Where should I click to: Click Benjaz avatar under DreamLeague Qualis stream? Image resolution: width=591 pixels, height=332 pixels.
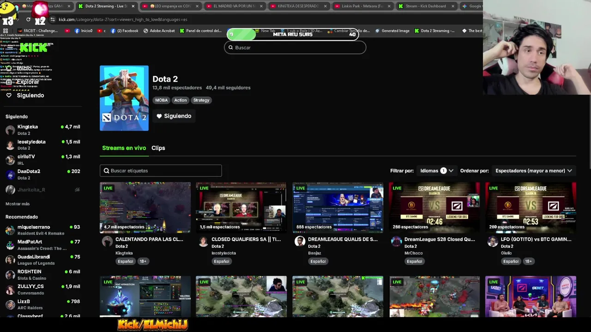pos(300,242)
